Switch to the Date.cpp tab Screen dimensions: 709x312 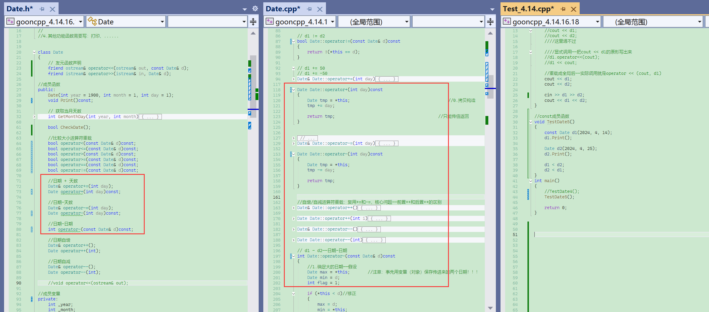click(x=283, y=9)
